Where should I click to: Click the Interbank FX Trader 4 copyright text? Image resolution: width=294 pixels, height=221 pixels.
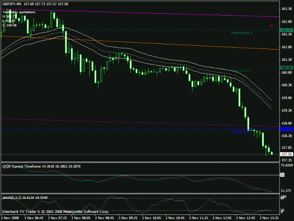[x=56, y=212]
